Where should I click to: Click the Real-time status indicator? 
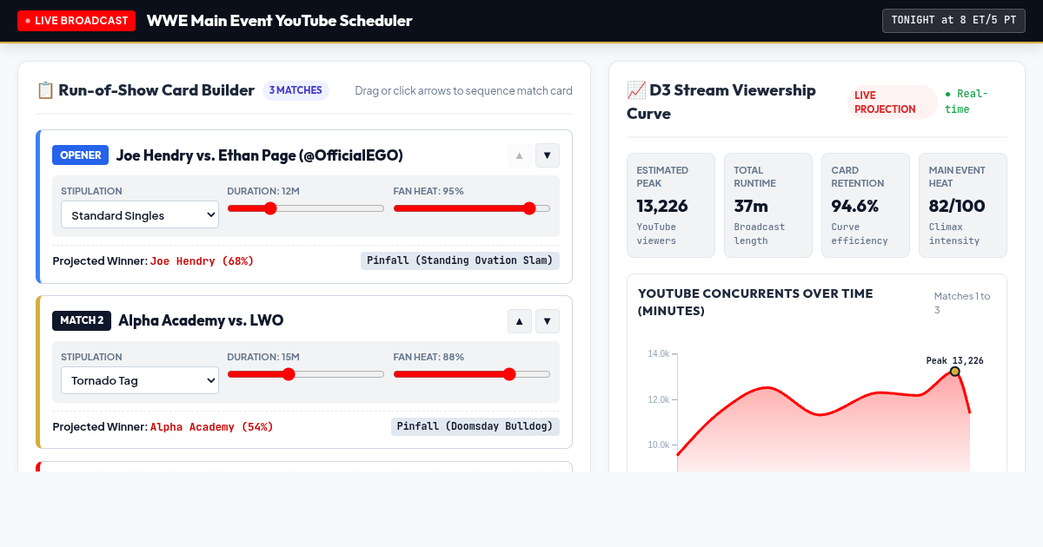967,102
